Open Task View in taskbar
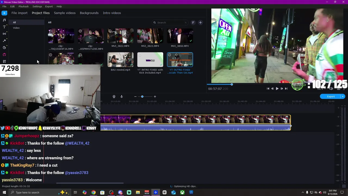The width and height of the screenshot is (348, 196). (x=75, y=192)
